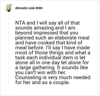Click the line "beyond impressed that you"
This screenshot has width=100, height=96.
(47, 33)
